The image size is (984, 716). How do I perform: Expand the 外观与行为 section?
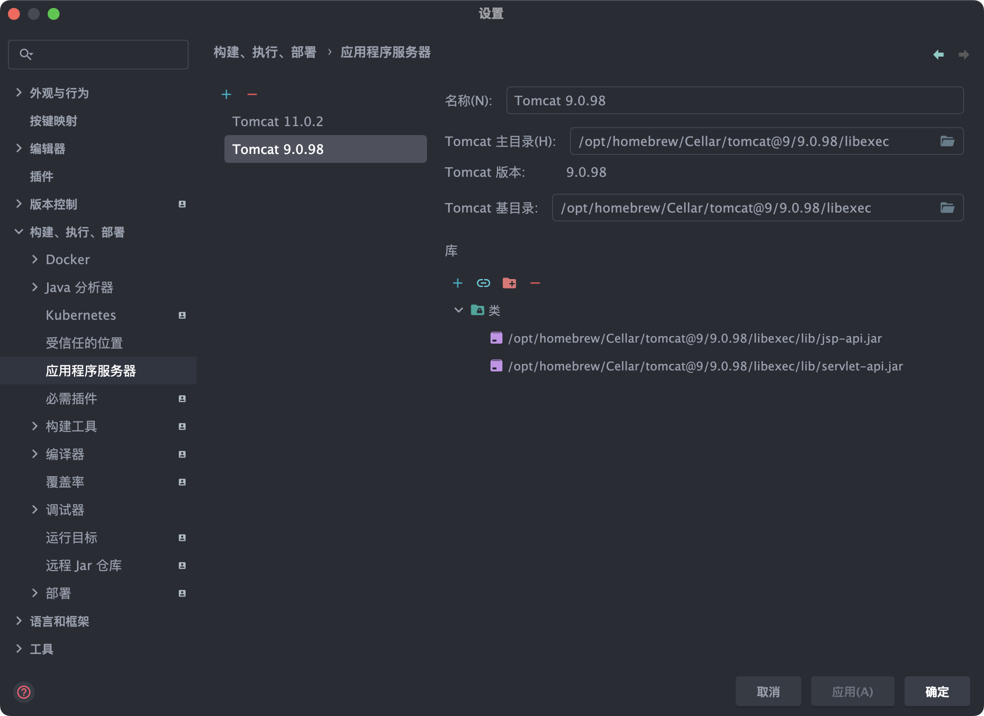click(19, 92)
